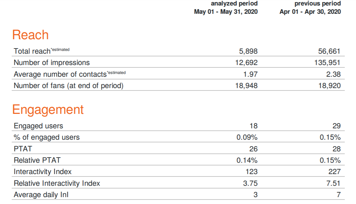Select the Engaged users row label
The width and height of the screenshot is (356, 204).
tap(38, 126)
